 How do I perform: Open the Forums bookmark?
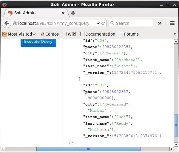(x=129, y=34)
